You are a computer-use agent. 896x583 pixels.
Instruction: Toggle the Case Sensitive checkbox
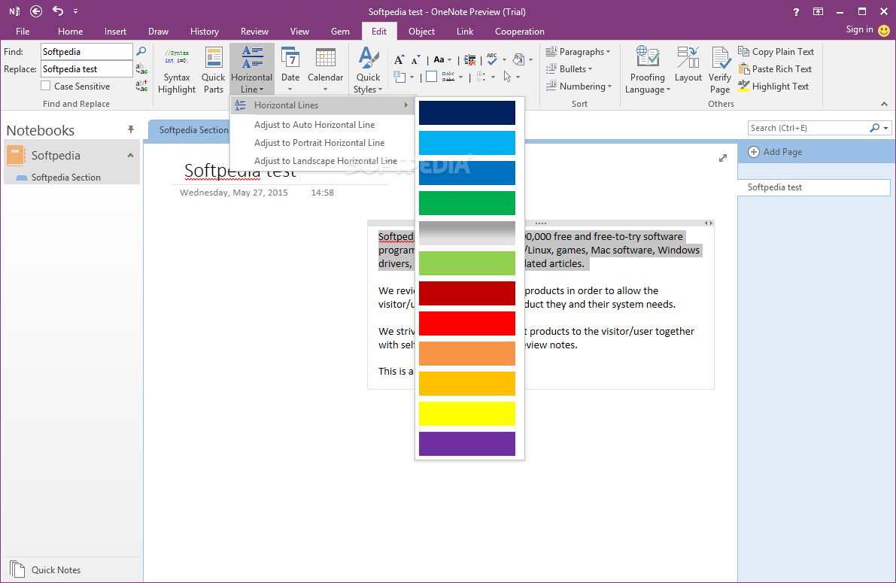(x=46, y=86)
